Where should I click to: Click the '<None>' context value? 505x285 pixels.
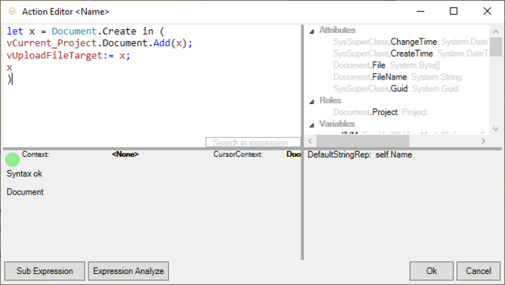tap(125, 154)
